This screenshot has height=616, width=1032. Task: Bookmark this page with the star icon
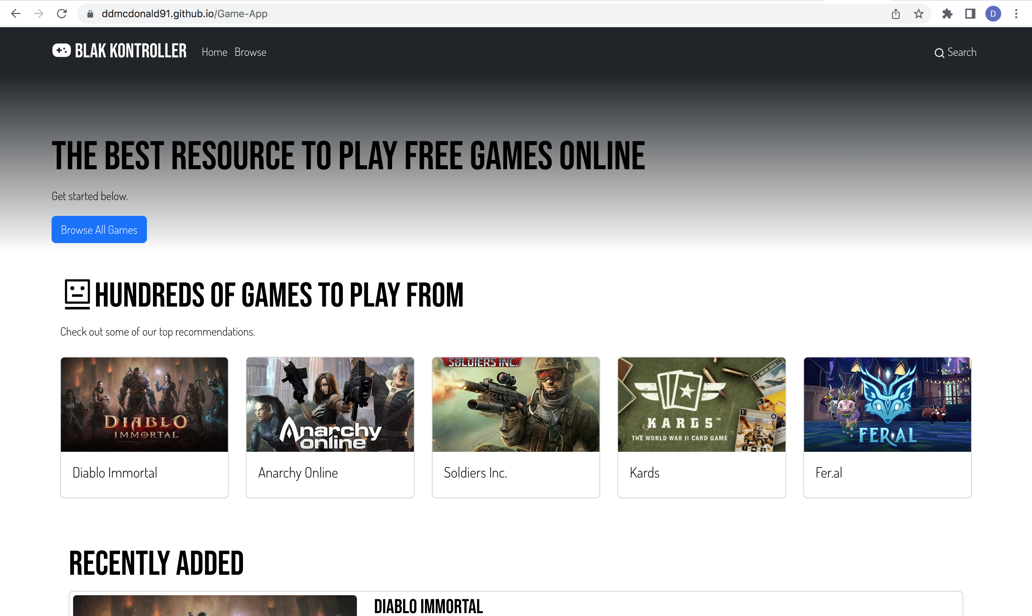(x=919, y=14)
